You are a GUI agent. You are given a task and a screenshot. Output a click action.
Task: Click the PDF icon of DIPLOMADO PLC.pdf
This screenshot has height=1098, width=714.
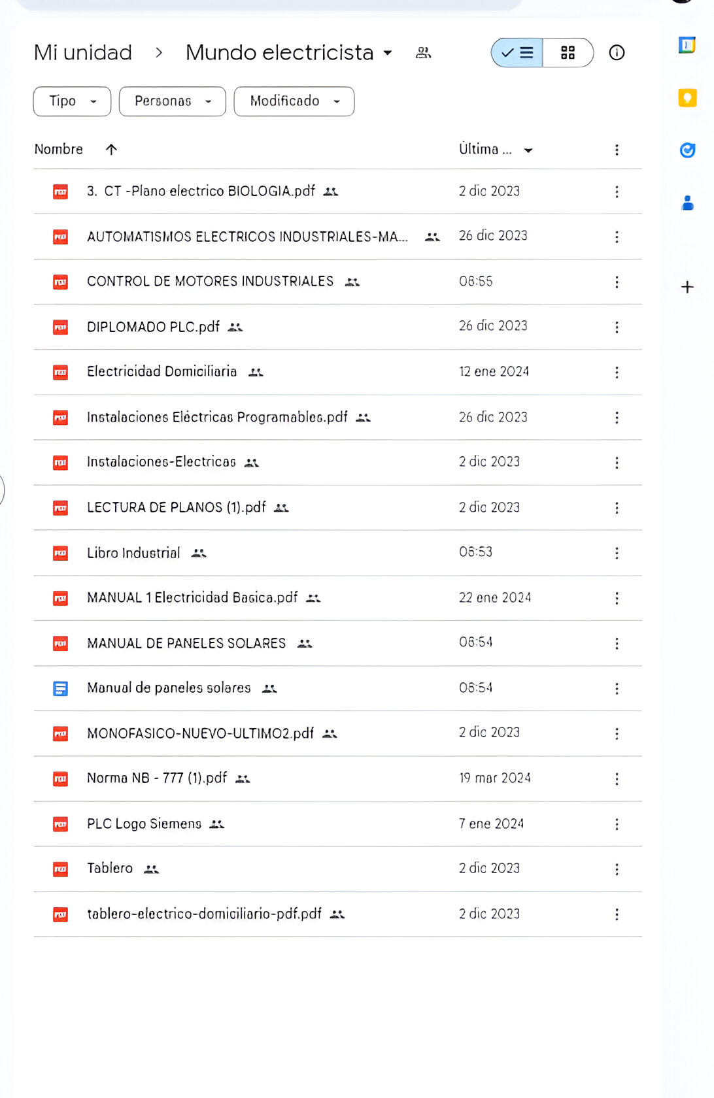point(60,327)
